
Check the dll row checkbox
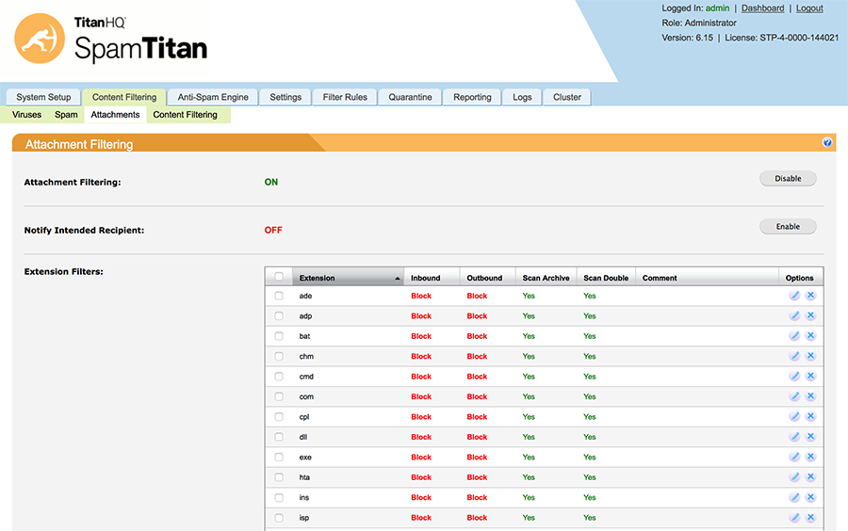[x=279, y=437]
